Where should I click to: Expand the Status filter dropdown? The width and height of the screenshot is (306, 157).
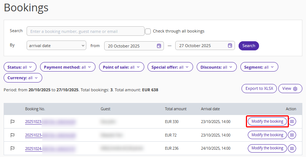point(20,67)
